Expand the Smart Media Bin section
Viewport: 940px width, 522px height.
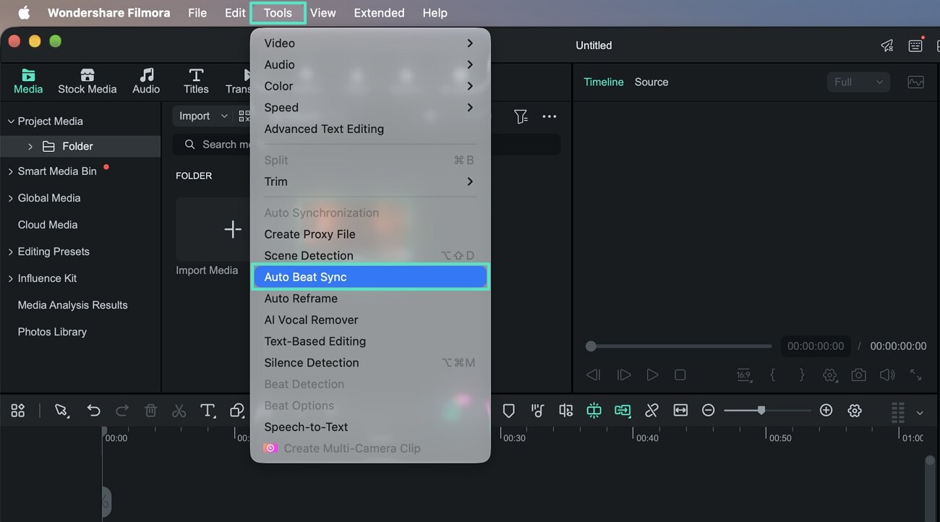11,171
